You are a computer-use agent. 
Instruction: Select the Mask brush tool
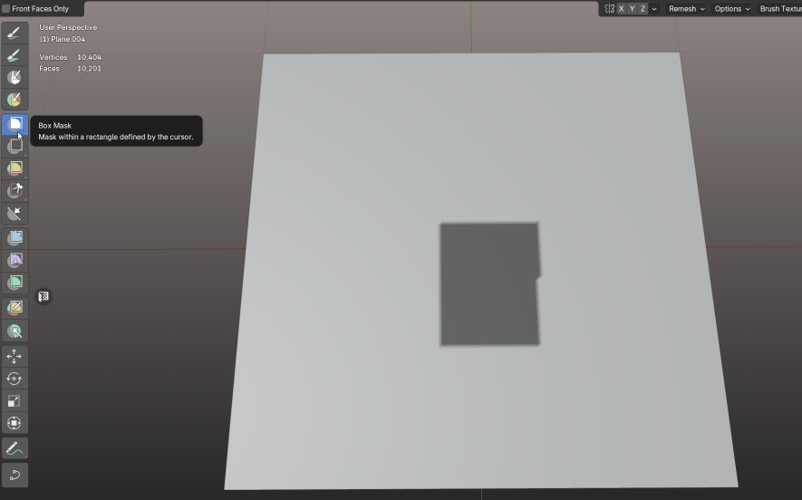click(14, 78)
